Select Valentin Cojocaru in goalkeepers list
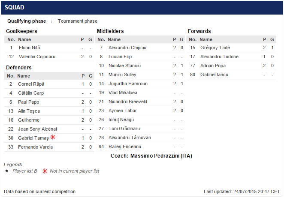This screenshot has width=284, height=197. (37, 57)
